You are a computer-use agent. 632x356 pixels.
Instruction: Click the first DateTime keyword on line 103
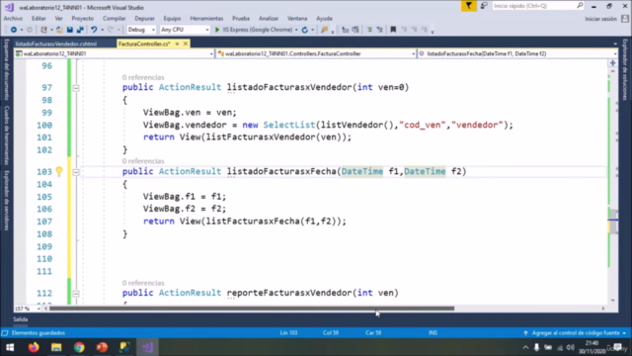pyautogui.click(x=362, y=171)
